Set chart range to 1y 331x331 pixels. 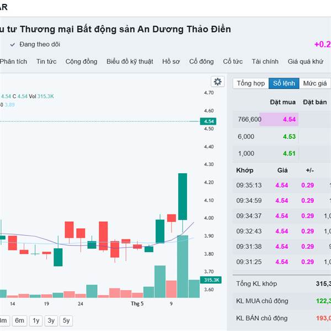point(36,321)
